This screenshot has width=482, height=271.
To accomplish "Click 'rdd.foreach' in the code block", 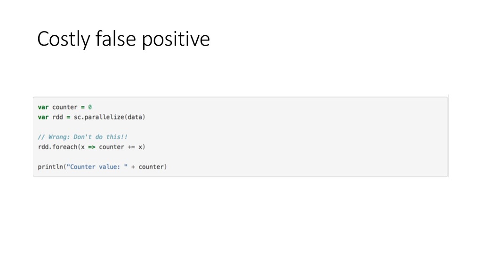I will click(x=57, y=147).
